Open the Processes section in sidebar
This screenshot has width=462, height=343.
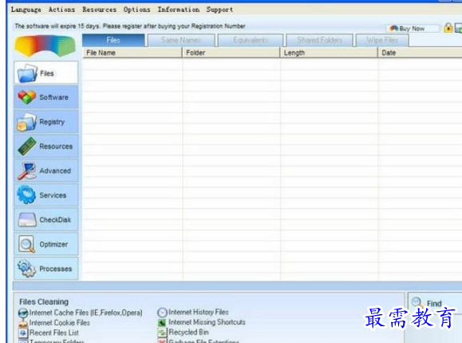(46, 269)
